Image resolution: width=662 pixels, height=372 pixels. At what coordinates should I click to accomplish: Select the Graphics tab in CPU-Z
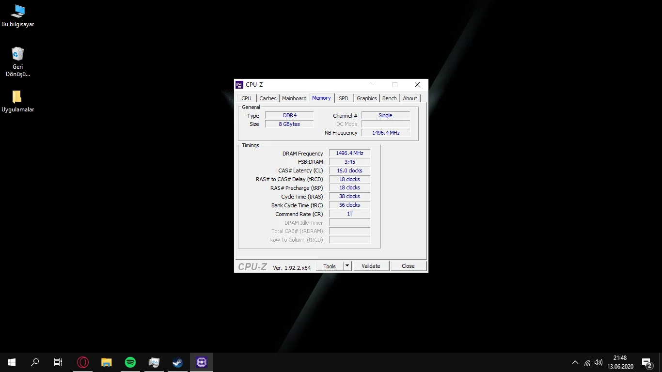pos(366,98)
